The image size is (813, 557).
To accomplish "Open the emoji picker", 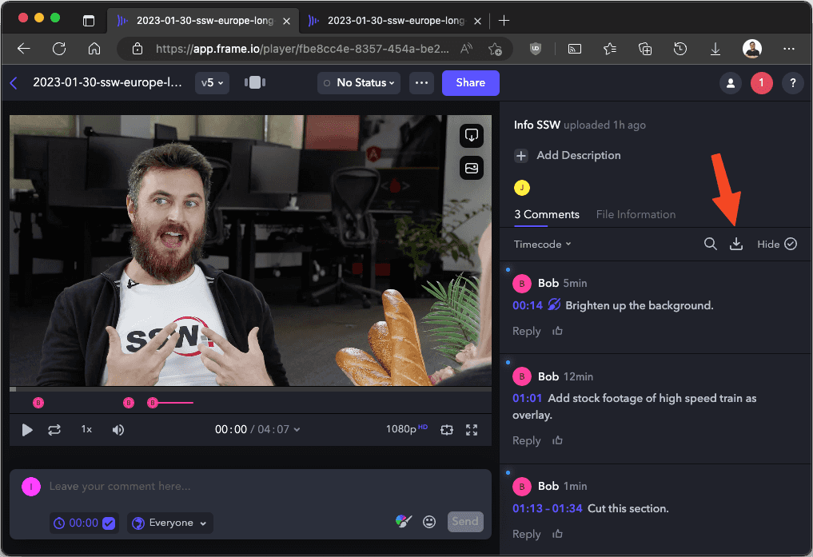I will pos(429,522).
